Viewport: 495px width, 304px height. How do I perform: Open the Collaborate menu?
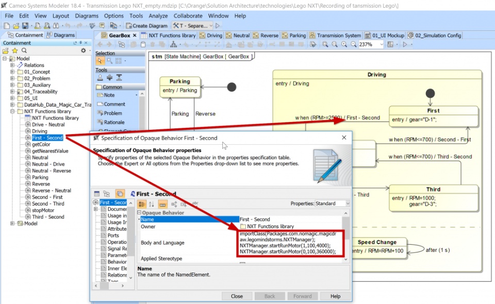click(x=188, y=16)
